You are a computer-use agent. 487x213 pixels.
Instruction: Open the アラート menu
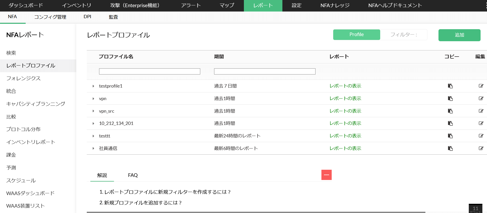[190, 5]
